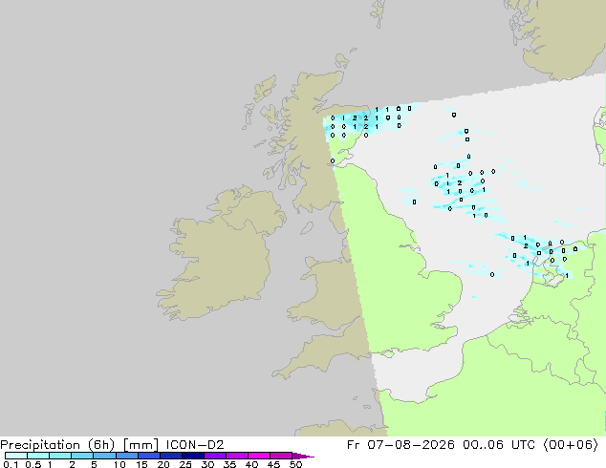Click the 'Precipitation (6h)' title text
Image resolution: width=606 pixels, height=468 pixels.
[57, 445]
